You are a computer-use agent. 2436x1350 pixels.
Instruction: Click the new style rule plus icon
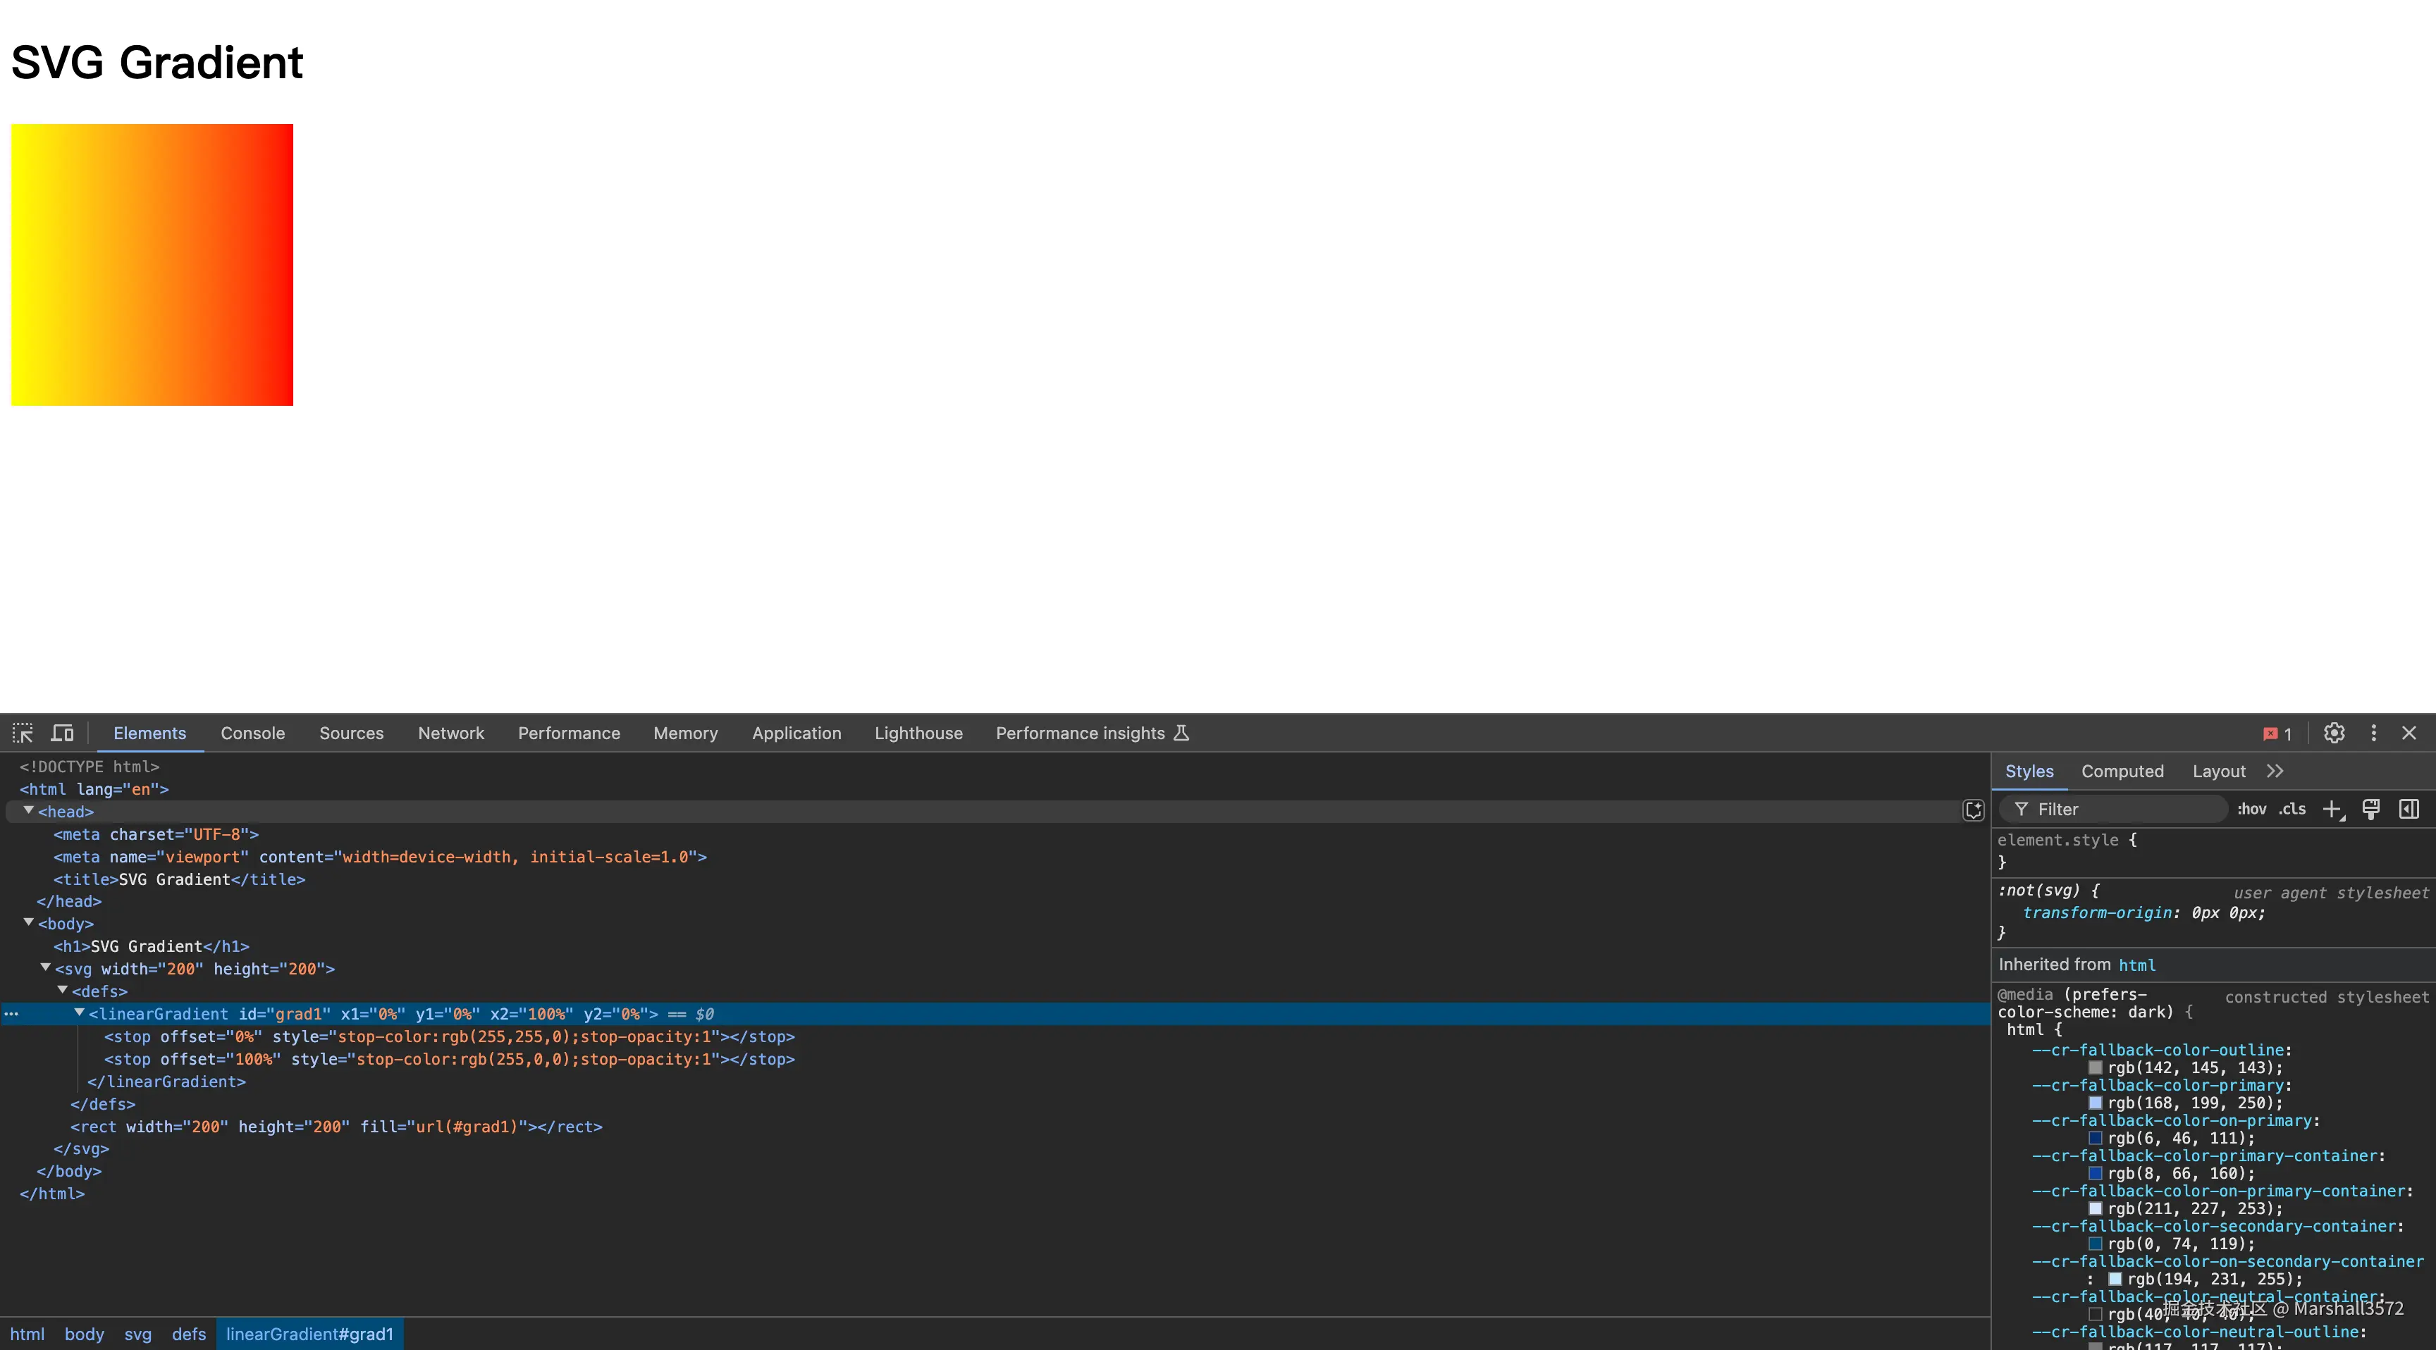[x=2333, y=810]
